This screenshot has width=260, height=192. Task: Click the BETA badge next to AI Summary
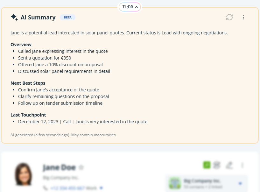67,18
